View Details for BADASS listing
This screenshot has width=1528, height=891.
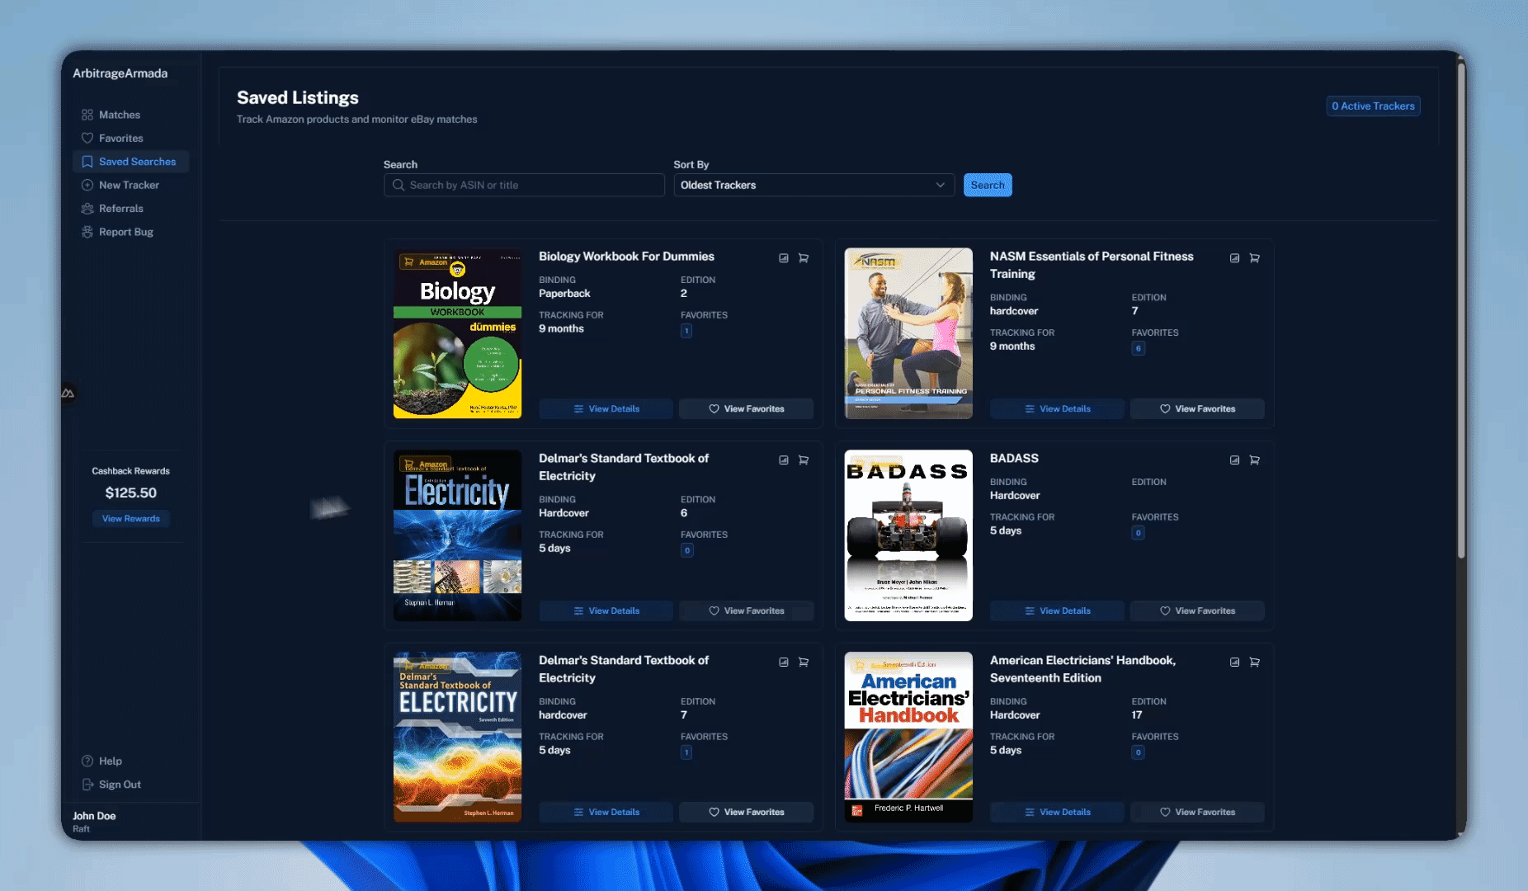coord(1057,610)
